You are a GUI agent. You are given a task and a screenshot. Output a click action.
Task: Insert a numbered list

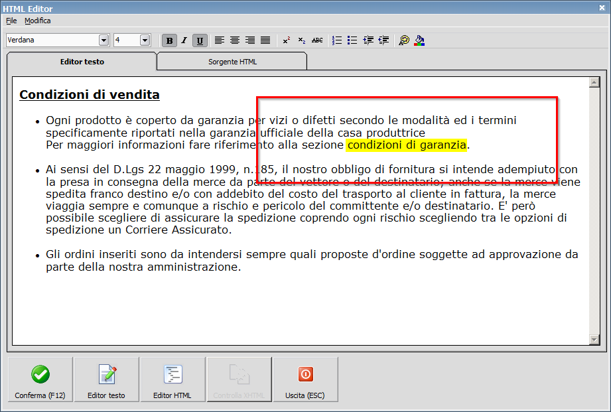point(337,40)
